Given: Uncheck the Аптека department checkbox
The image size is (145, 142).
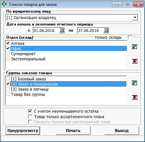Looking at the screenshot, I should [x=8, y=43].
